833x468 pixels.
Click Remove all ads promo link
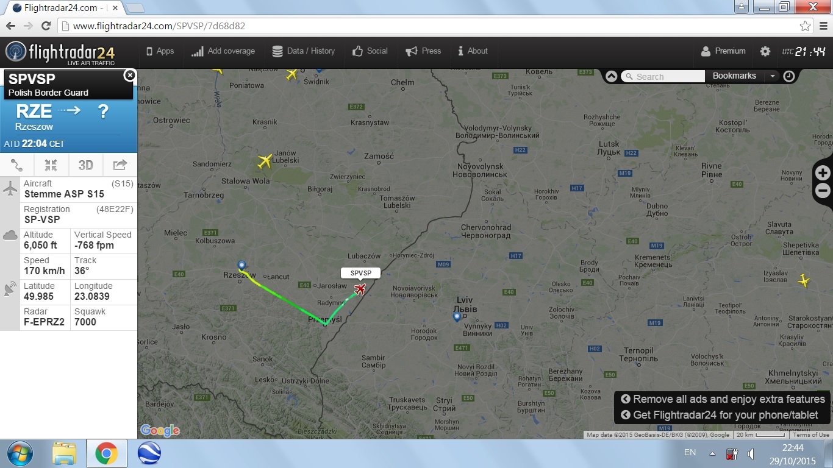point(723,399)
